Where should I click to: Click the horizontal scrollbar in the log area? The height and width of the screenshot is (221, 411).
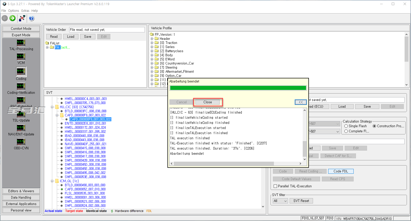click(x=224, y=164)
